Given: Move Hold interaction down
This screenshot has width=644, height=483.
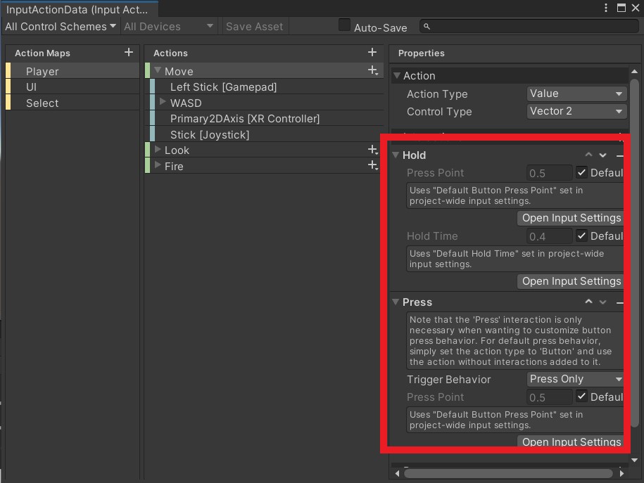Looking at the screenshot, I should tap(602, 155).
